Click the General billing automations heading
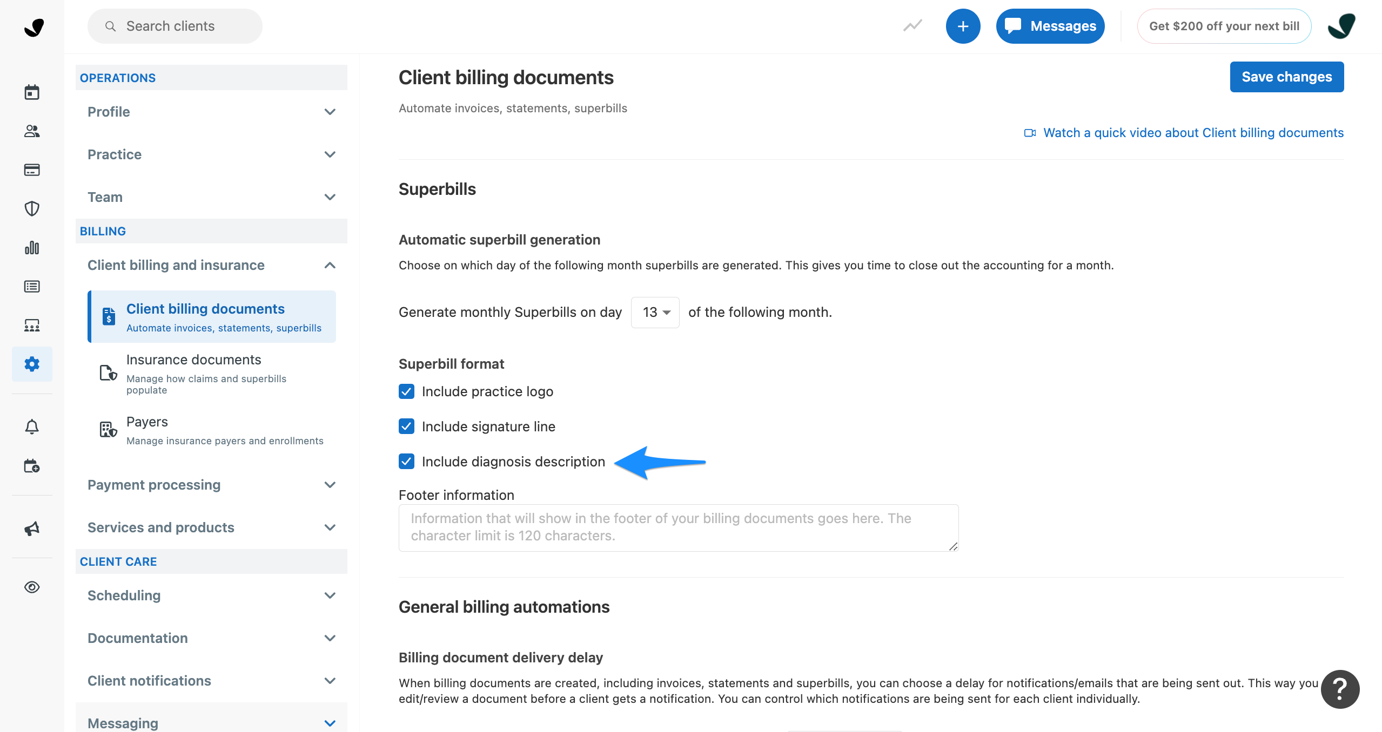This screenshot has height=732, width=1382. click(504, 607)
